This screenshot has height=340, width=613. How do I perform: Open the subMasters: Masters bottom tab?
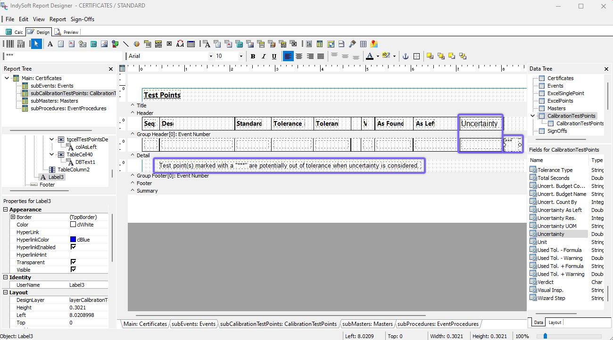point(367,324)
